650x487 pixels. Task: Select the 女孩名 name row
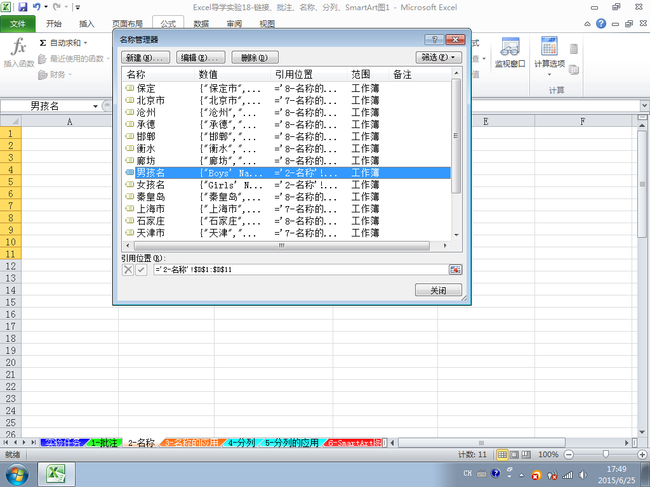tap(286, 185)
